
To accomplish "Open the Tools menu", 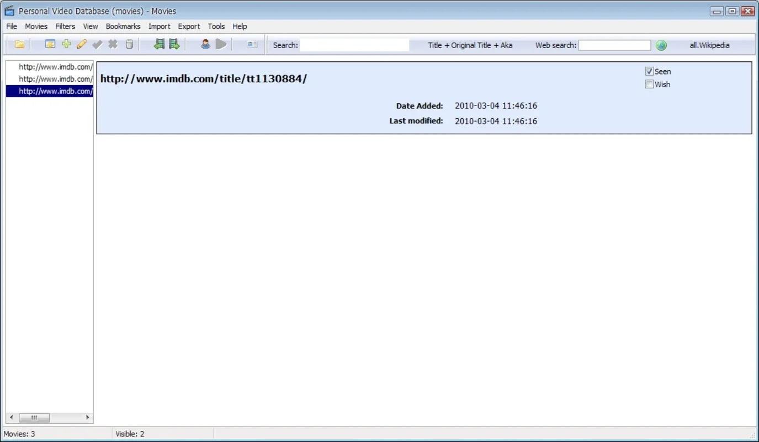I will pos(216,26).
